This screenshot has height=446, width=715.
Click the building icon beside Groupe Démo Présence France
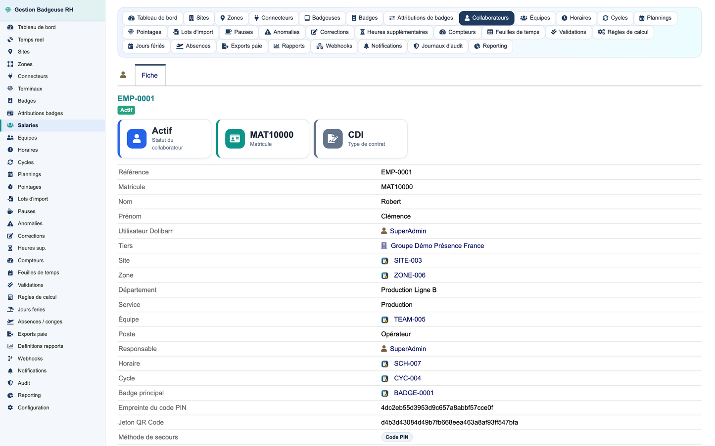(x=384, y=245)
